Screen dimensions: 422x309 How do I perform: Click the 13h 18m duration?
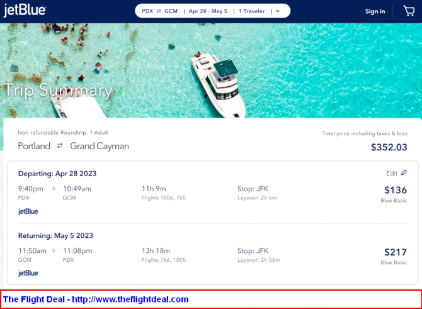click(156, 251)
